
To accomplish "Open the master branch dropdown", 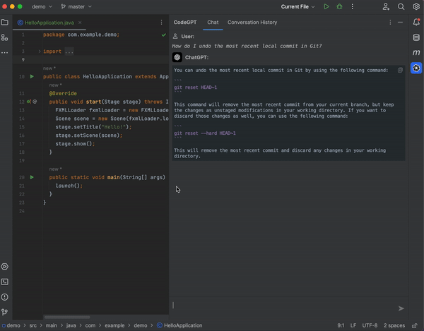I will tap(76, 7).
